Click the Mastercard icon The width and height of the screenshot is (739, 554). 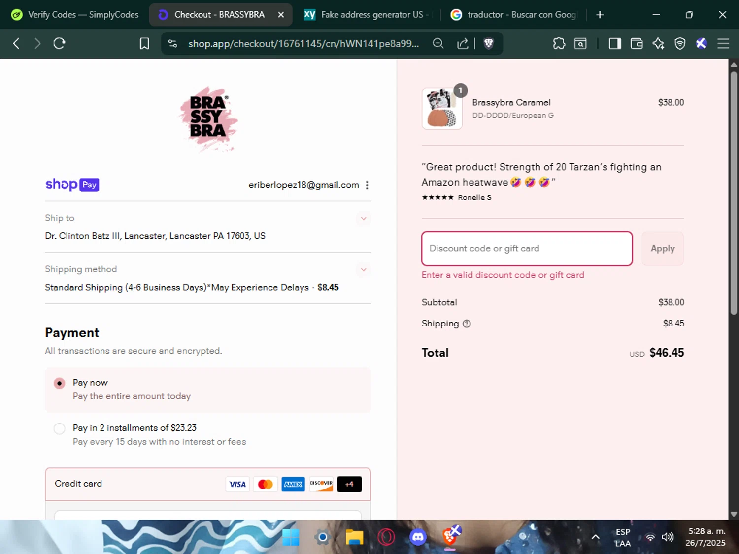click(x=265, y=484)
